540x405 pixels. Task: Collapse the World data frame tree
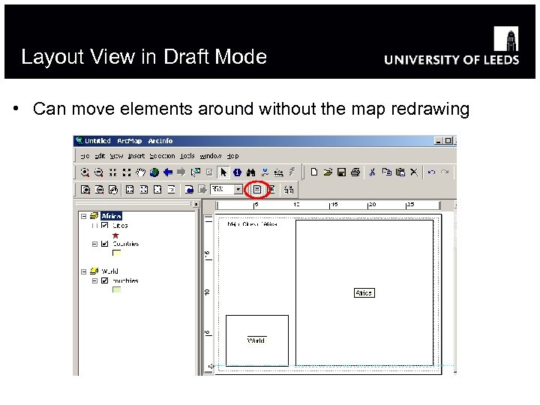(84, 271)
